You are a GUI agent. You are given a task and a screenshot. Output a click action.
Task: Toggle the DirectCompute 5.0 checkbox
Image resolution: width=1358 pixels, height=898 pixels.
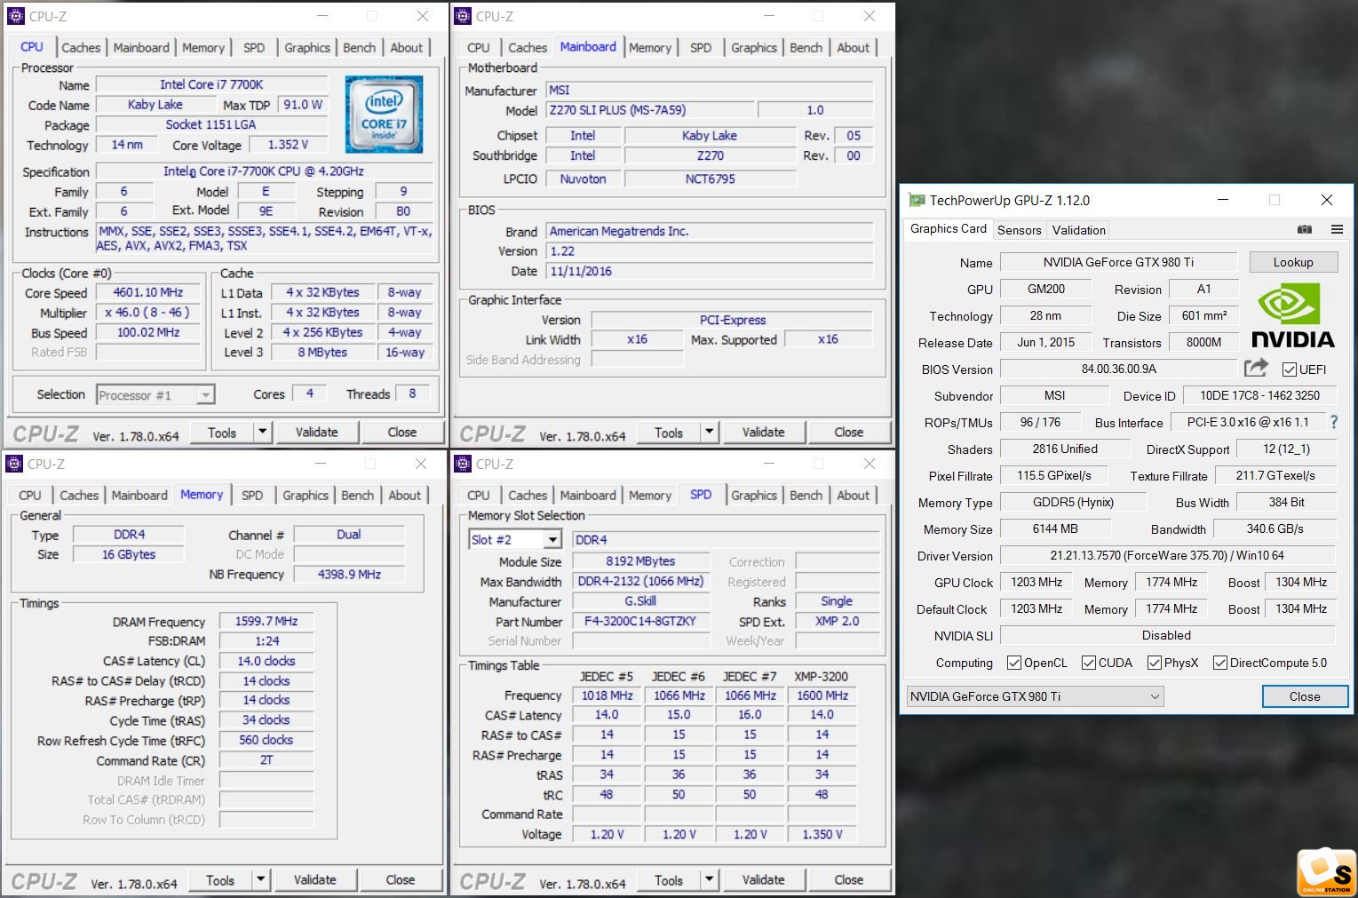coord(1220,663)
